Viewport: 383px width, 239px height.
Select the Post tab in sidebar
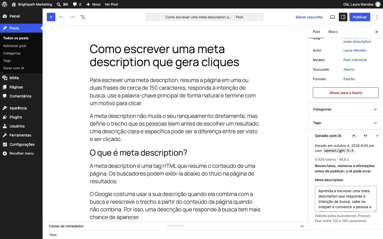[316, 32]
